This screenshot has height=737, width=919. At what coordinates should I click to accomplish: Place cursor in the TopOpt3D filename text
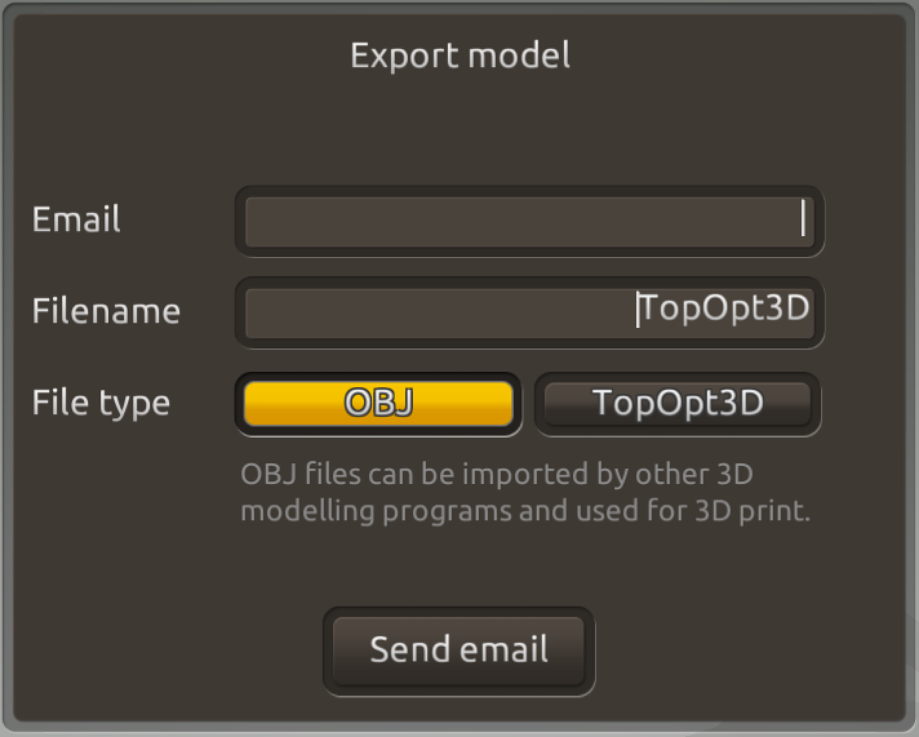coord(725,308)
